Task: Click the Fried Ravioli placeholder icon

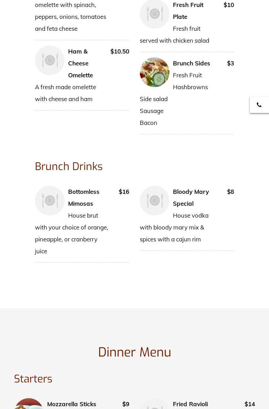Action: pyautogui.click(x=154, y=405)
